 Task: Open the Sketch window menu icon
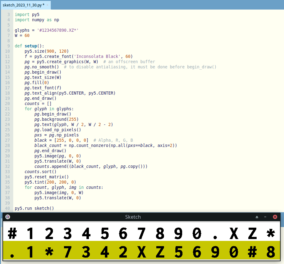pos(8,217)
